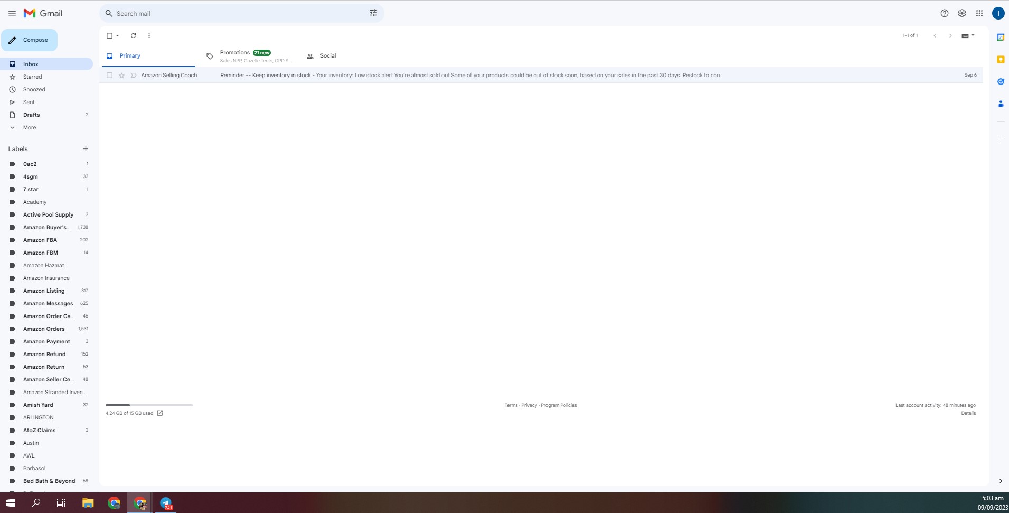Screen dimensions: 1009x513
Task: Open Task View on the taskbar
Action: pos(61,503)
